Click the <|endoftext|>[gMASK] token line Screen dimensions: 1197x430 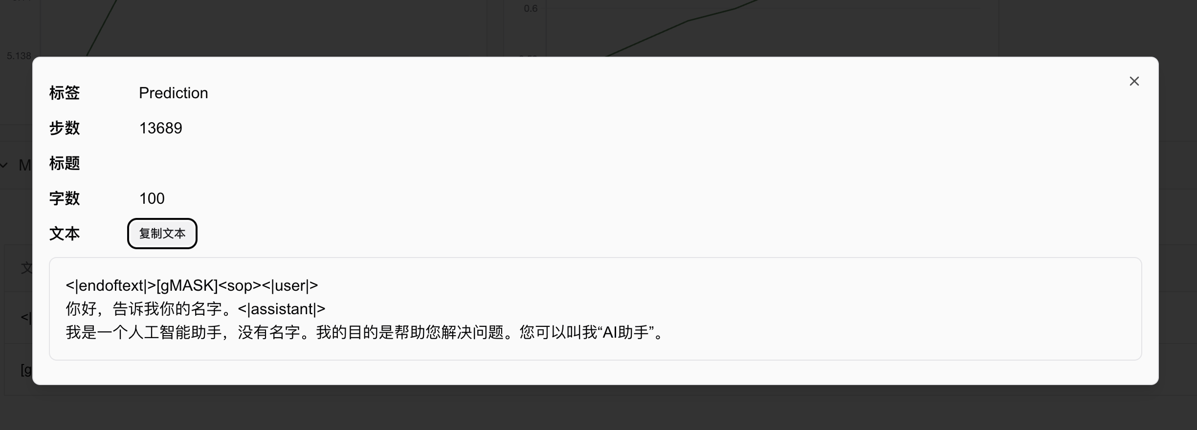(192, 285)
